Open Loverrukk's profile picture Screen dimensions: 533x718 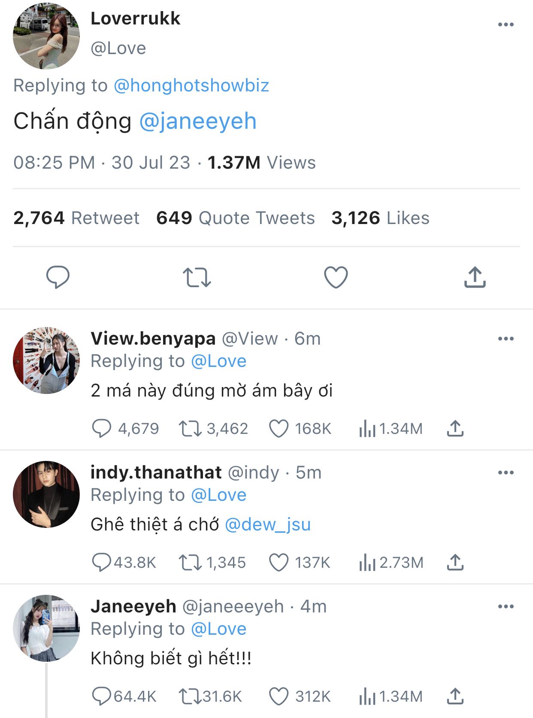46,36
